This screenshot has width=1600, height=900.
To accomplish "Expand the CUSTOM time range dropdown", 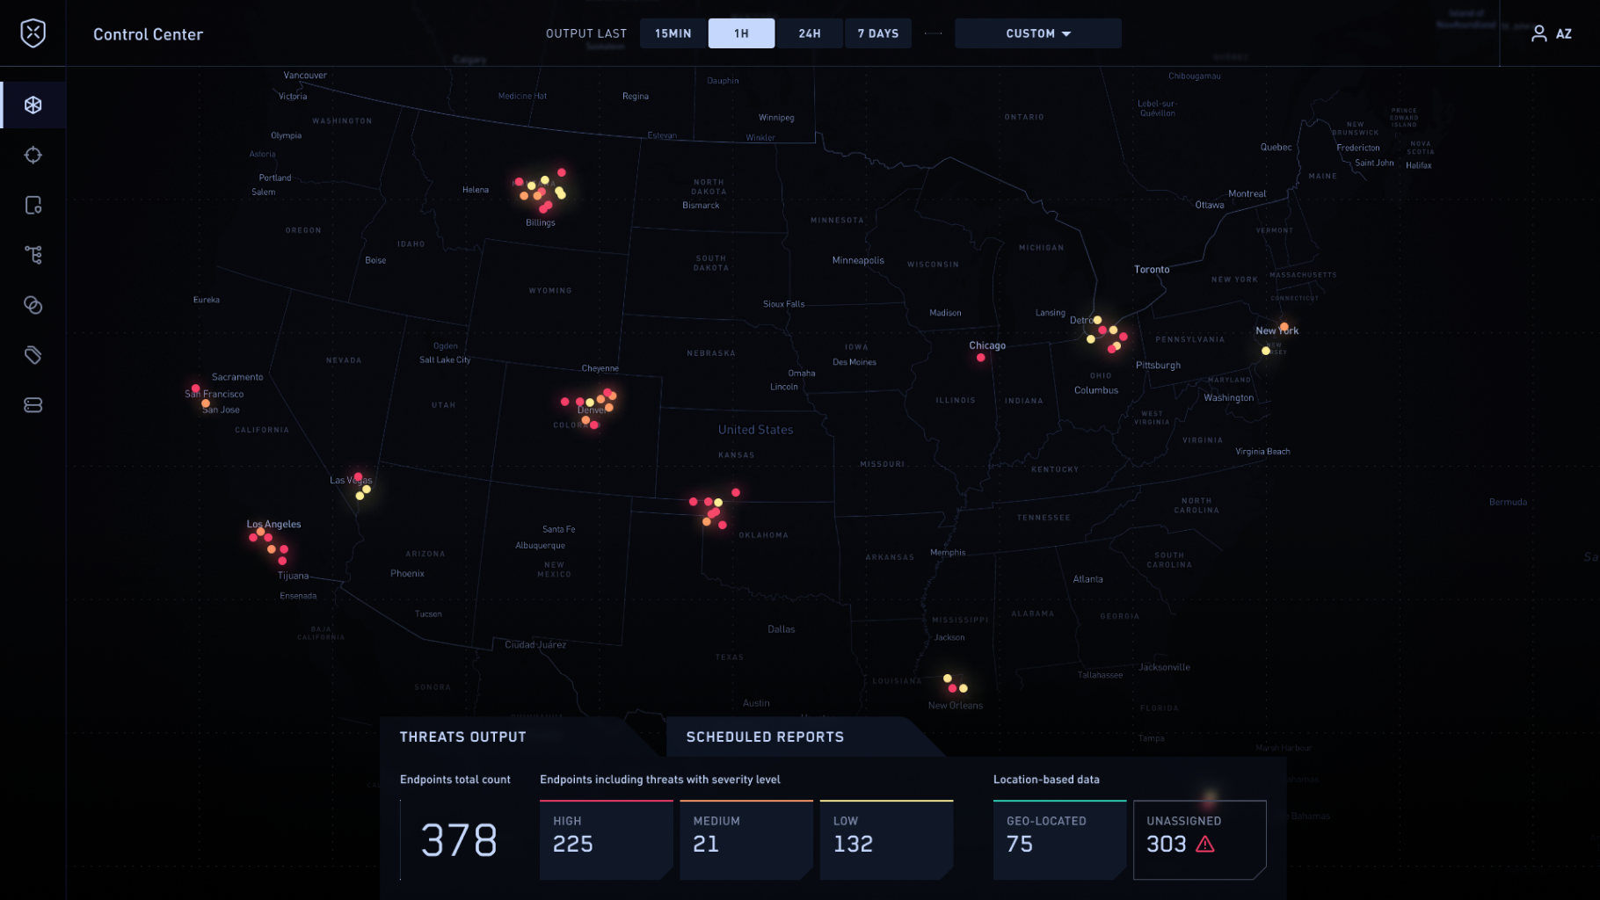I will 1037,33.
